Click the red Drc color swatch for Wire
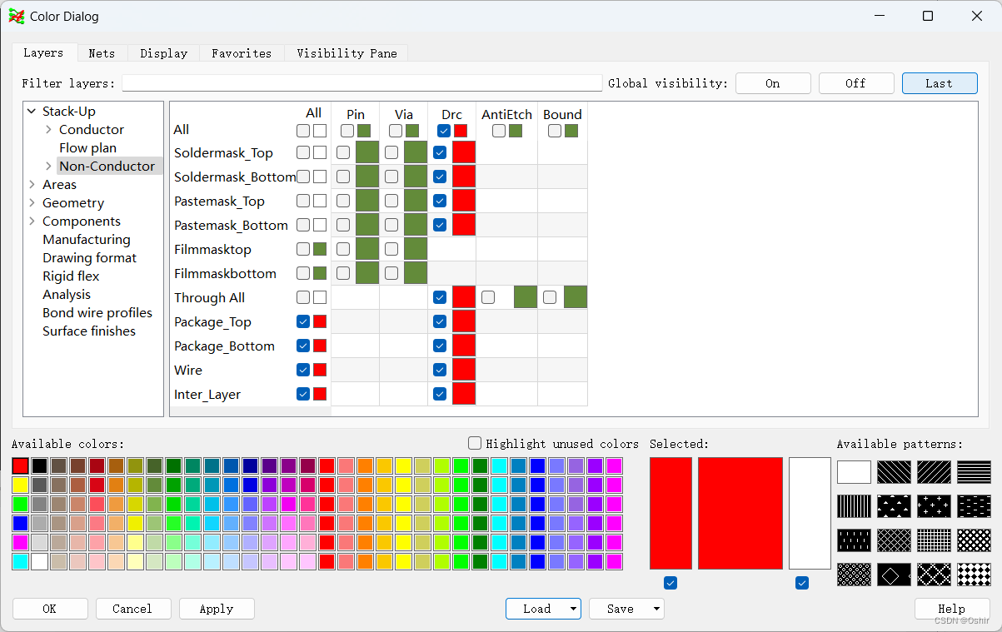1002x632 pixels. [x=464, y=370]
